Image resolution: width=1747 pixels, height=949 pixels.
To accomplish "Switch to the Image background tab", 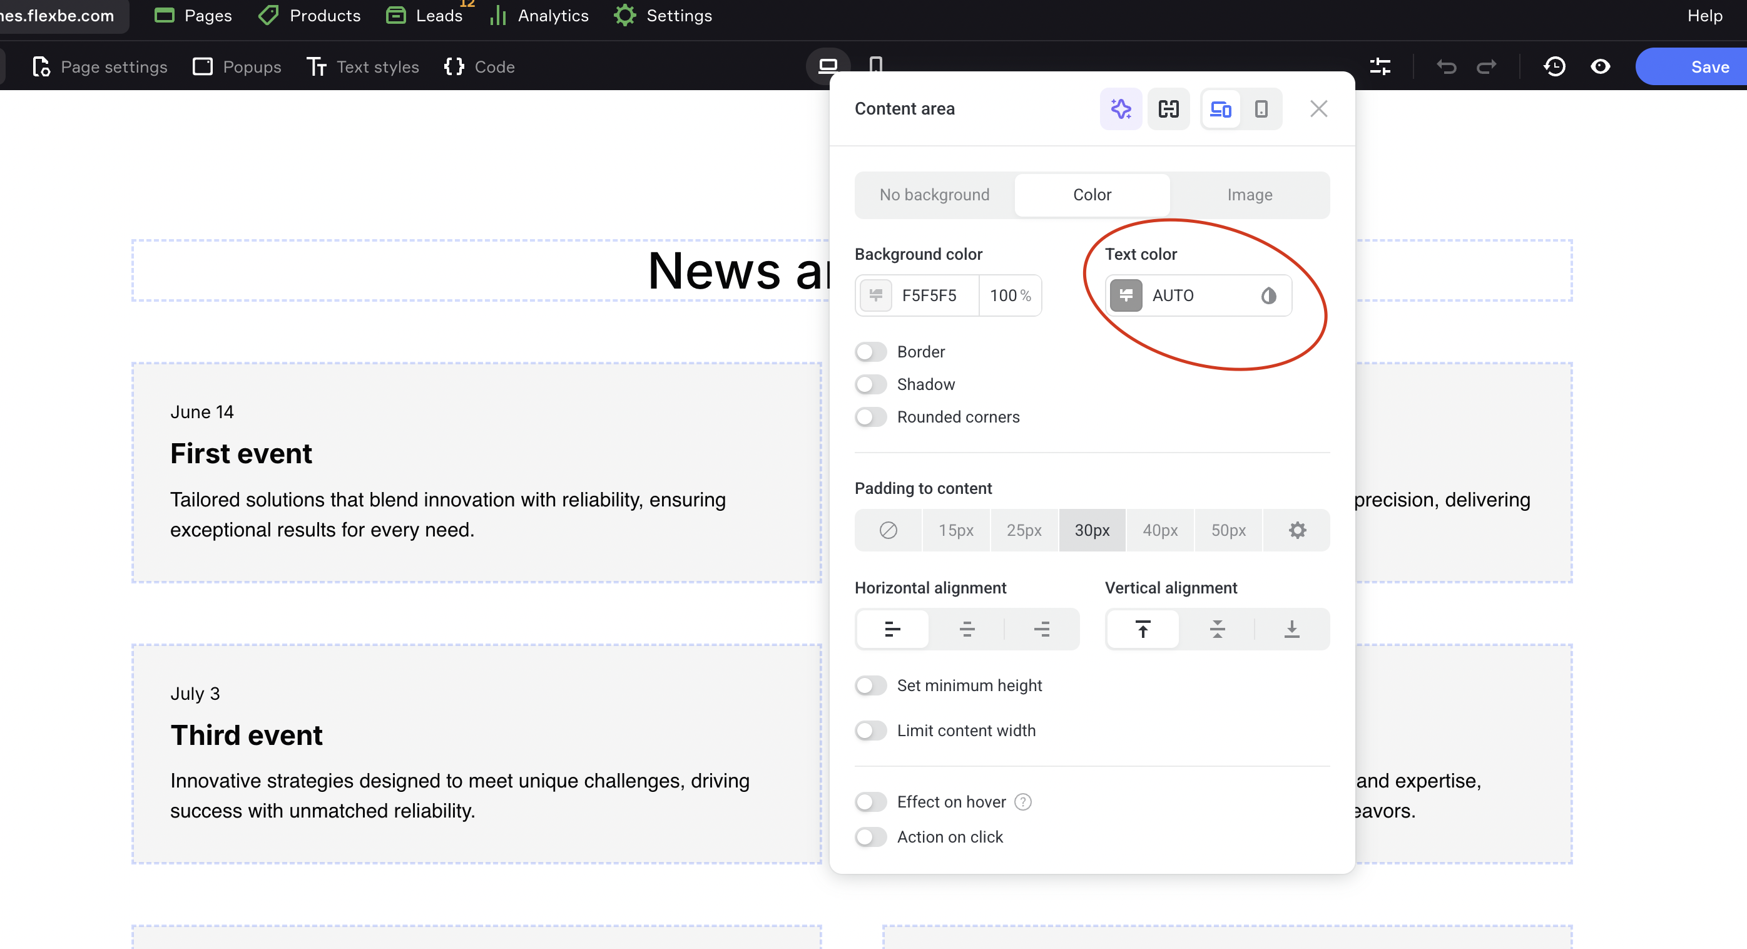I will [x=1249, y=195].
